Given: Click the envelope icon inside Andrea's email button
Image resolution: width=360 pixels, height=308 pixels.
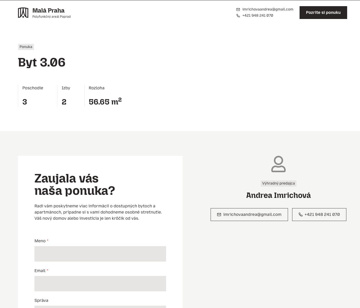Looking at the screenshot, I should (x=219, y=215).
